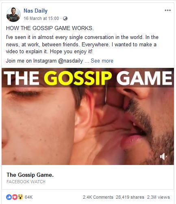View the 64K reactions list
176x204 pixels.
[x=28, y=197]
